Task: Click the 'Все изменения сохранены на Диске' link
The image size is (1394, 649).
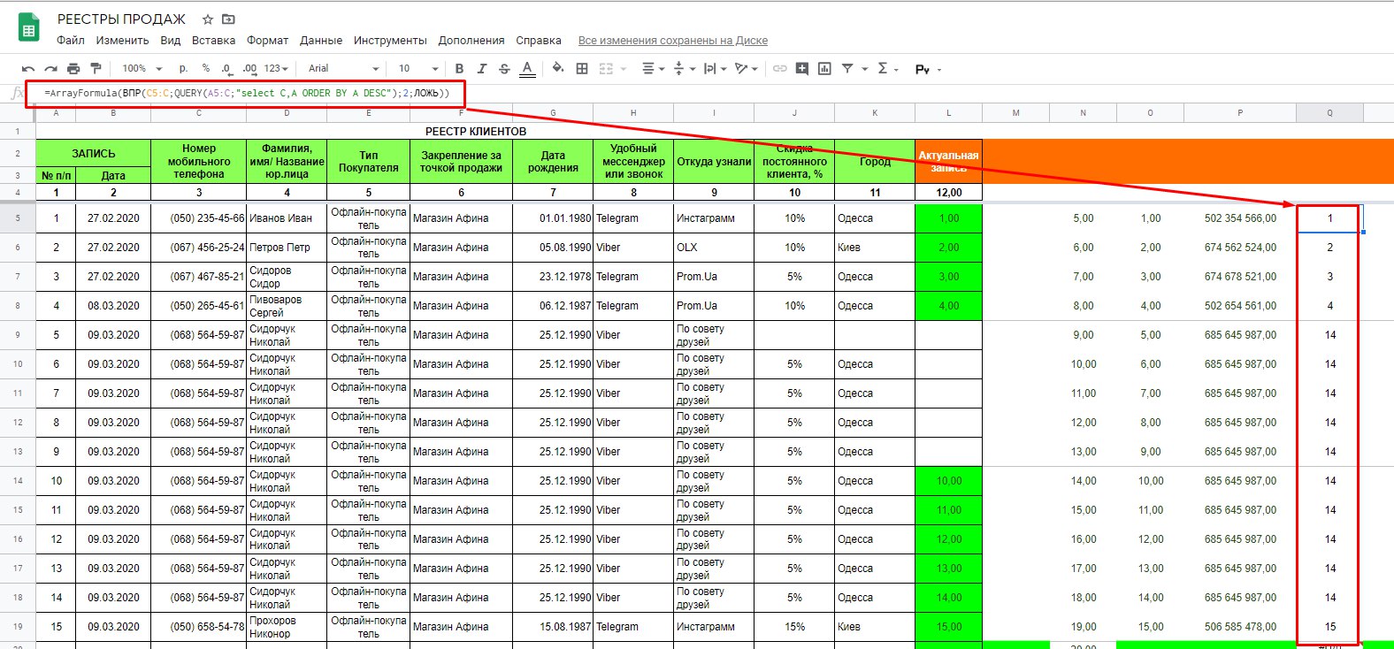Action: (x=672, y=41)
